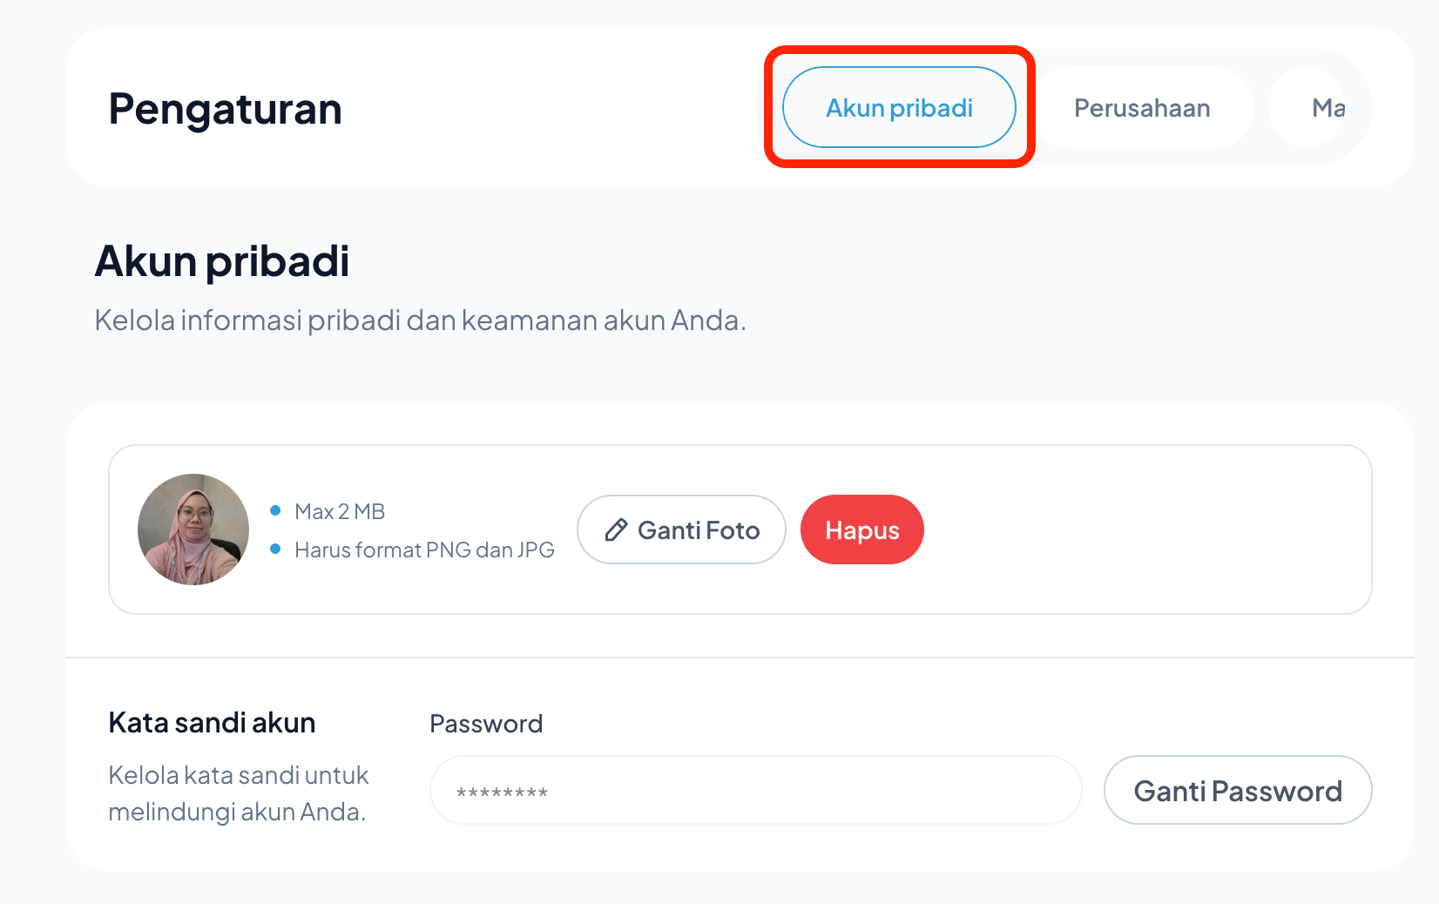The image size is (1439, 904).
Task: Click the Pengaturan page title
Action: pyautogui.click(x=225, y=110)
